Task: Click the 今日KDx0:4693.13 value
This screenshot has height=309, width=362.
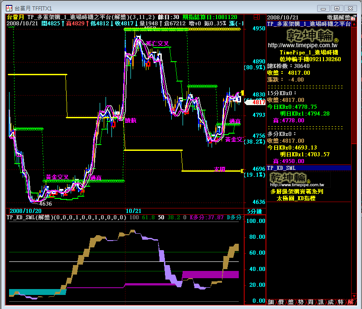Action: (292, 148)
